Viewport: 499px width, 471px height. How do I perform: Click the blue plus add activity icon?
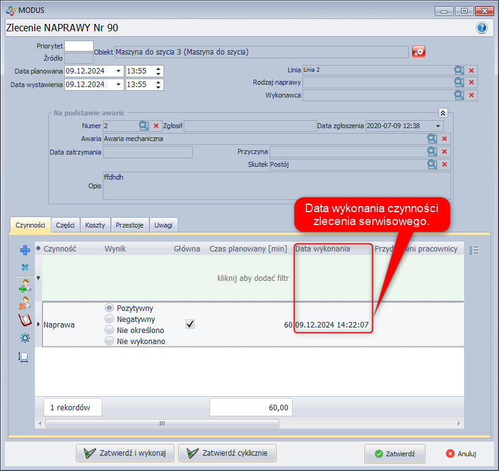(25, 250)
